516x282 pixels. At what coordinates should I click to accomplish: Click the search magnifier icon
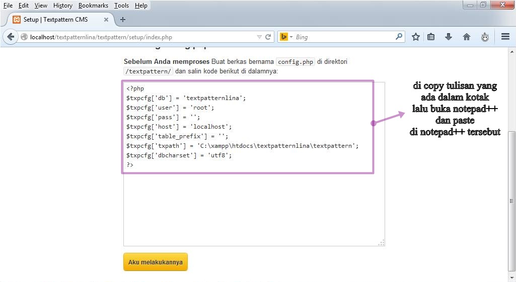[x=399, y=37]
